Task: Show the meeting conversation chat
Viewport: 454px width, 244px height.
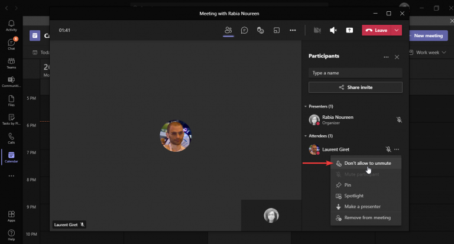Action: coord(244,30)
